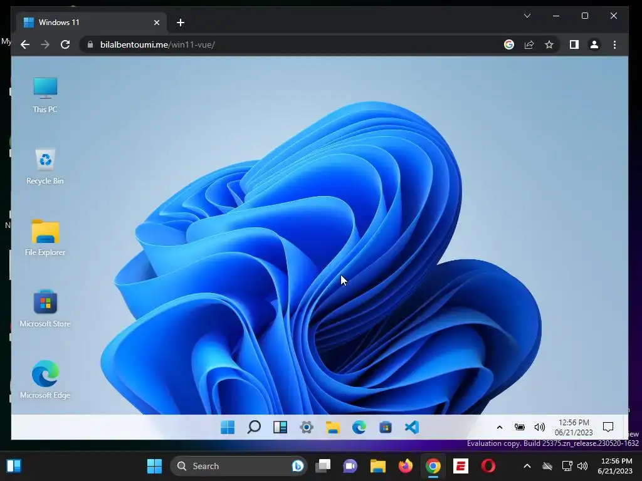Open web taskbar clock 06/21/2023
The height and width of the screenshot is (481, 642).
(574, 427)
